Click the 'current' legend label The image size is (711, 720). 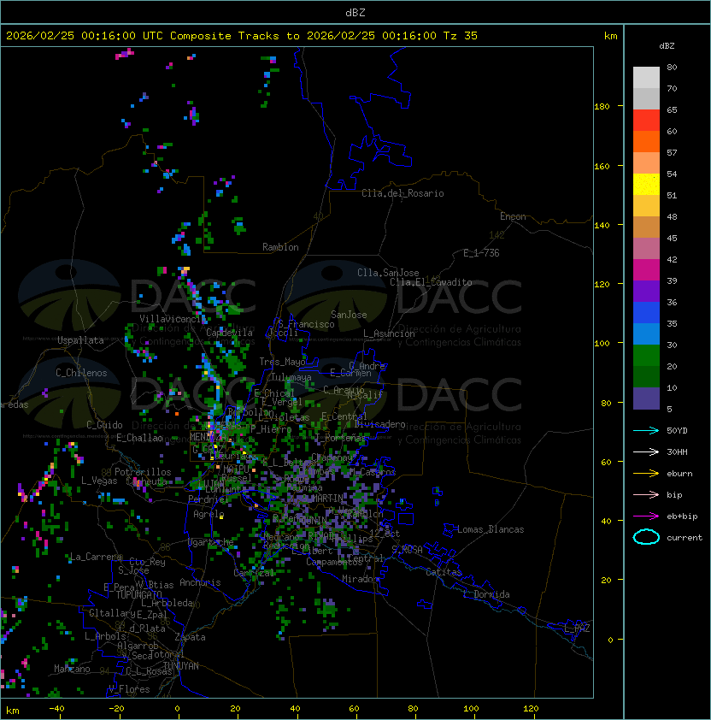tap(685, 538)
